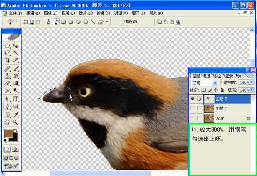Switch to Standard edit mode

(7, 149)
